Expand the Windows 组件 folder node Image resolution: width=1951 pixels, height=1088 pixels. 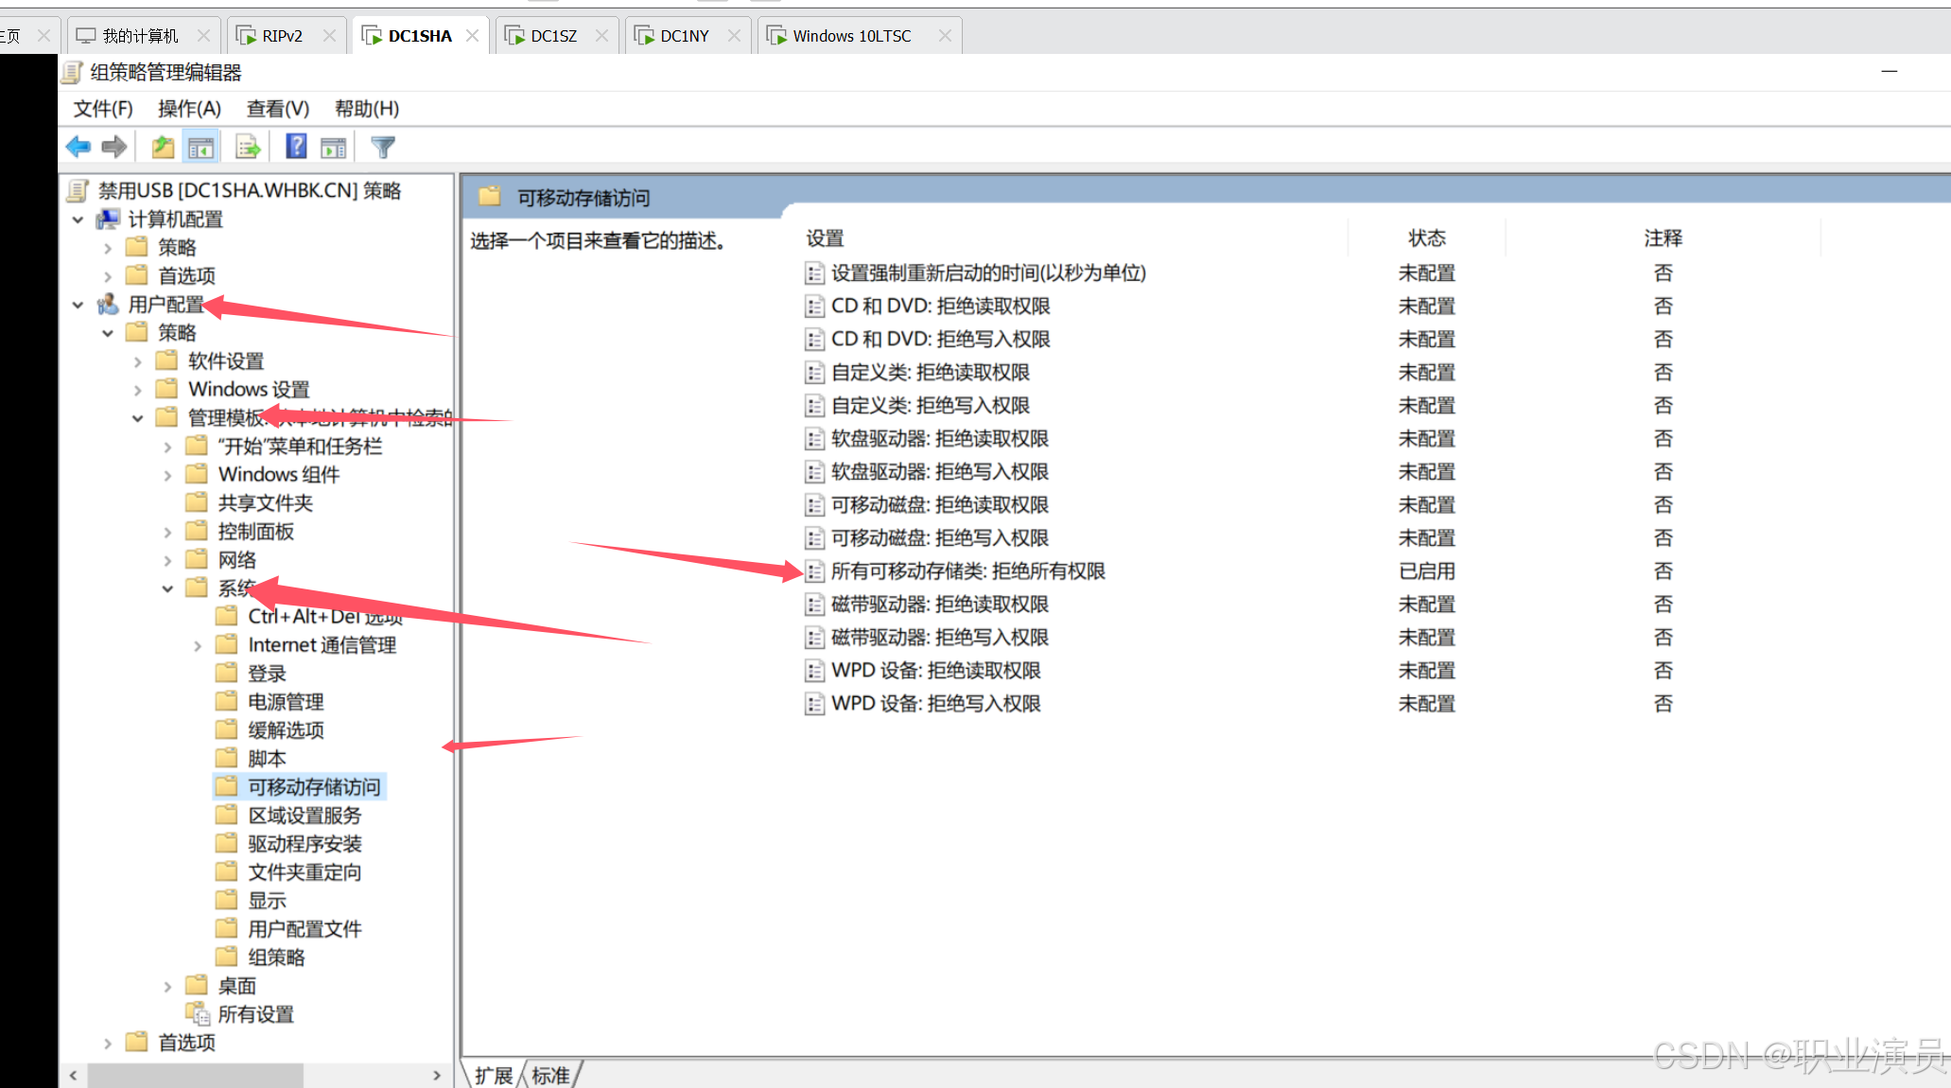167,475
